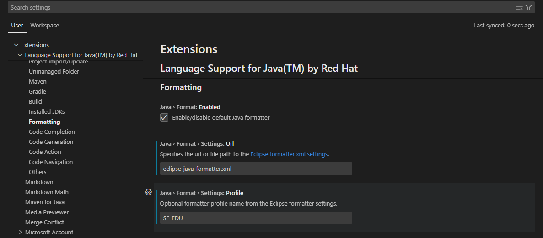Open Gradle settings in the tree
The width and height of the screenshot is (543, 238).
[38, 92]
